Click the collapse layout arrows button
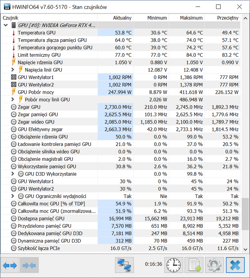Screen dimensions: 250x278 pos(29,265)
